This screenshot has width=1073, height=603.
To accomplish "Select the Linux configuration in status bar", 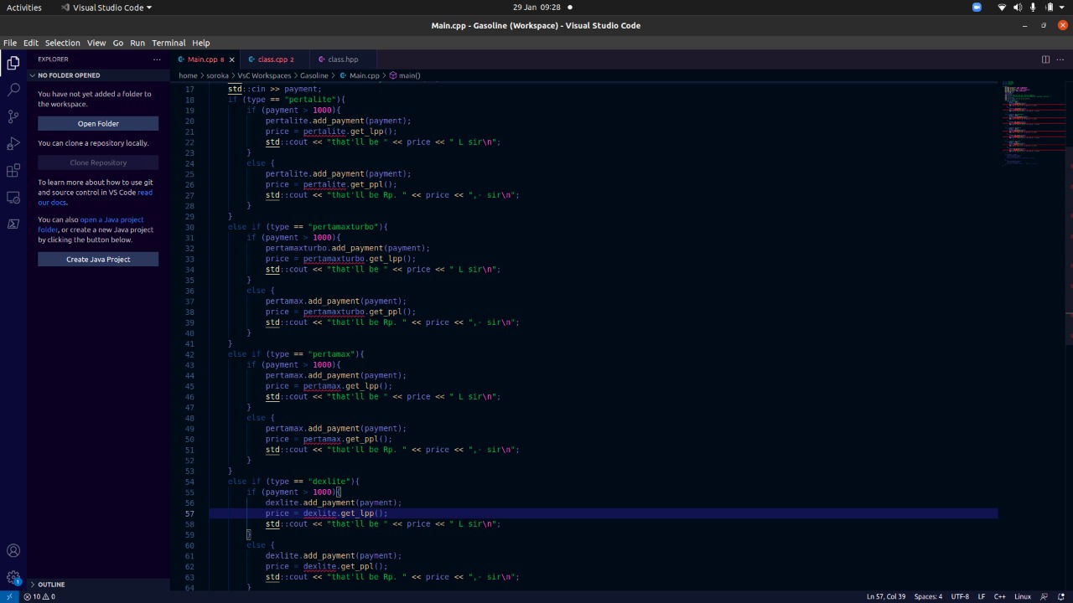I will point(1023,596).
